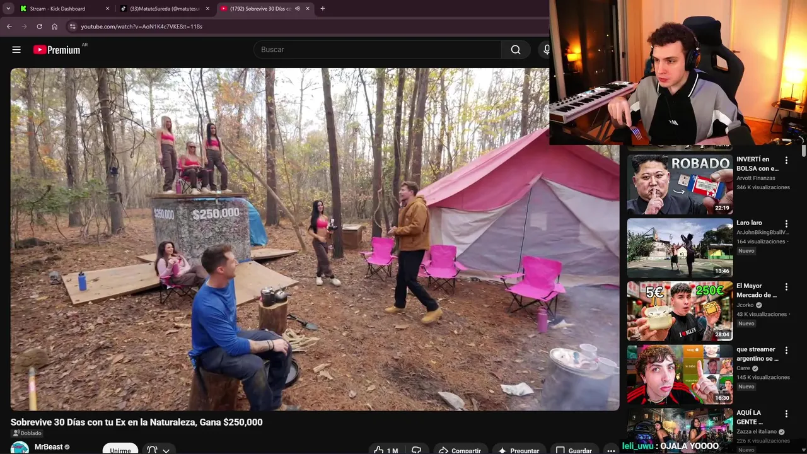Image resolution: width=807 pixels, height=454 pixels.
Task: Open El Mayor Mercado de video title
Action: (757, 290)
